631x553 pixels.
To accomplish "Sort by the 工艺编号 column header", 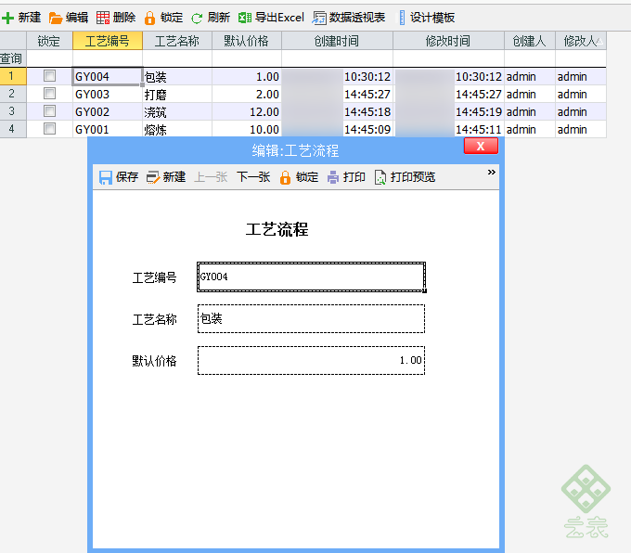I will click(x=108, y=41).
